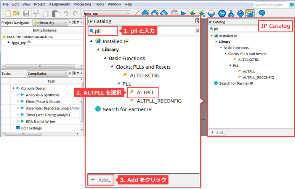The height and width of the screenshot is (189, 295).
Task: Expand the Analysis & Synthesis task
Action: point(18,95)
